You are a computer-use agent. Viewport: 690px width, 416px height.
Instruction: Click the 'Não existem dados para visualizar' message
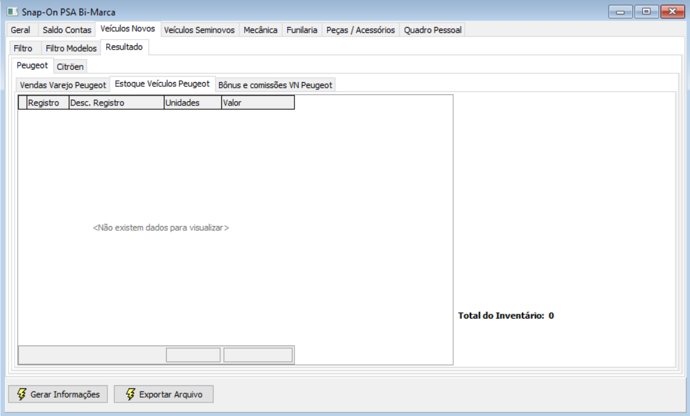(161, 227)
